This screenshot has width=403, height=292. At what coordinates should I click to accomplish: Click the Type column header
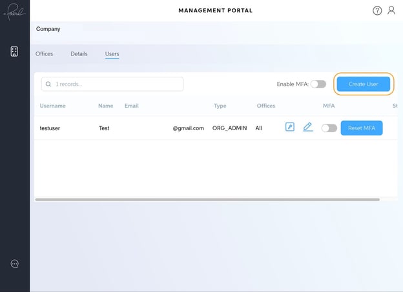pos(220,106)
